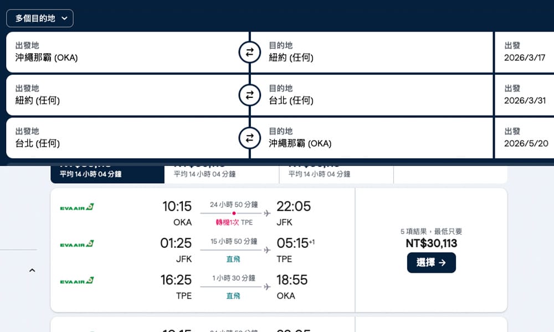The image size is (554, 332).
Task: Click the EVA AIR logo on the TPE–OKA flight
Action: click(x=78, y=280)
